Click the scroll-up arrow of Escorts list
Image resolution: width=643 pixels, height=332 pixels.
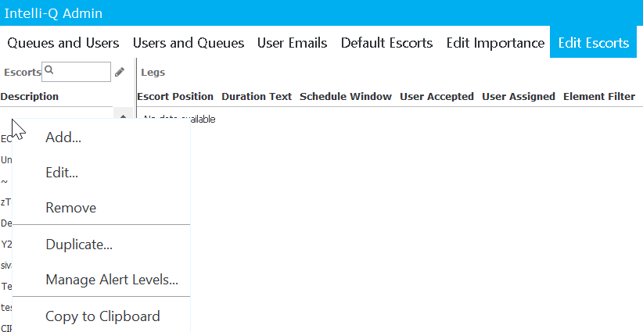click(123, 116)
